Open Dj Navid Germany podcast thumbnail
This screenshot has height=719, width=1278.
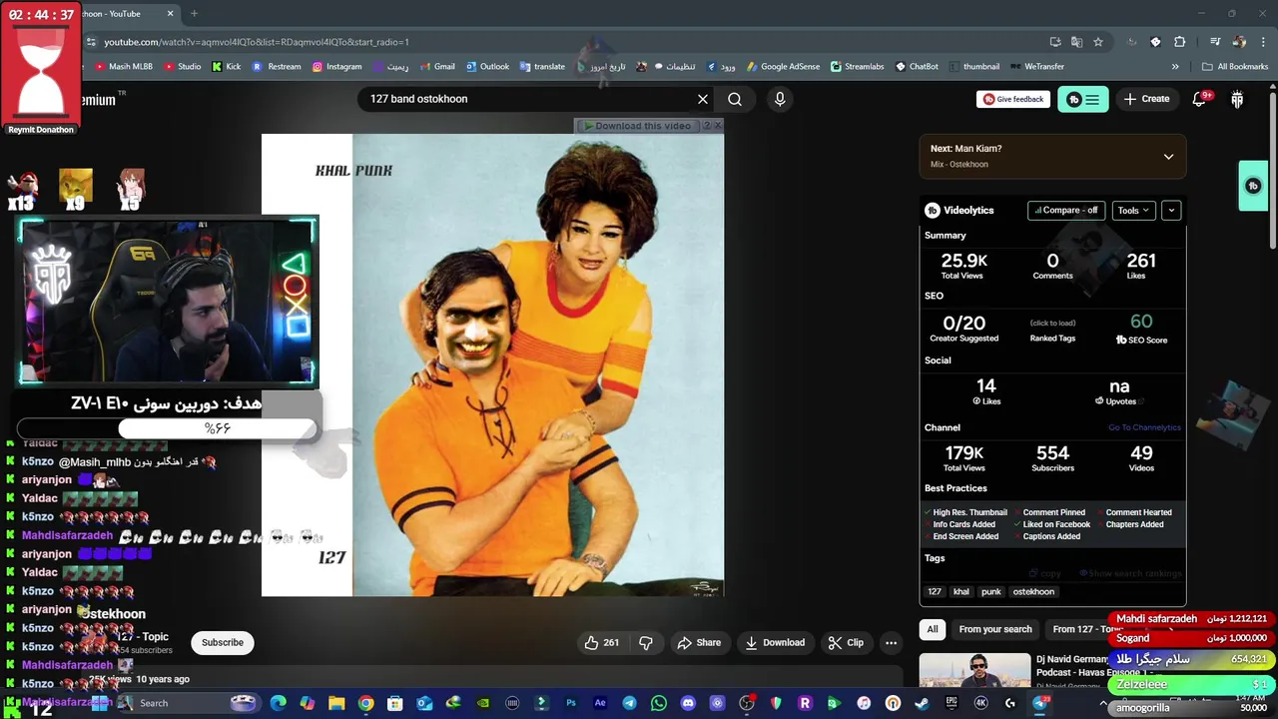(974, 671)
